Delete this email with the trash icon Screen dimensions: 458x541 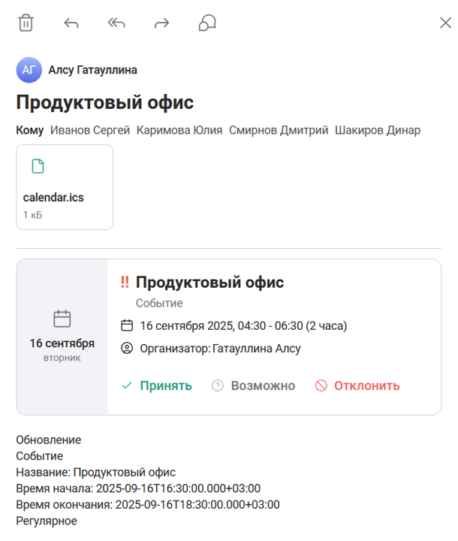26,23
